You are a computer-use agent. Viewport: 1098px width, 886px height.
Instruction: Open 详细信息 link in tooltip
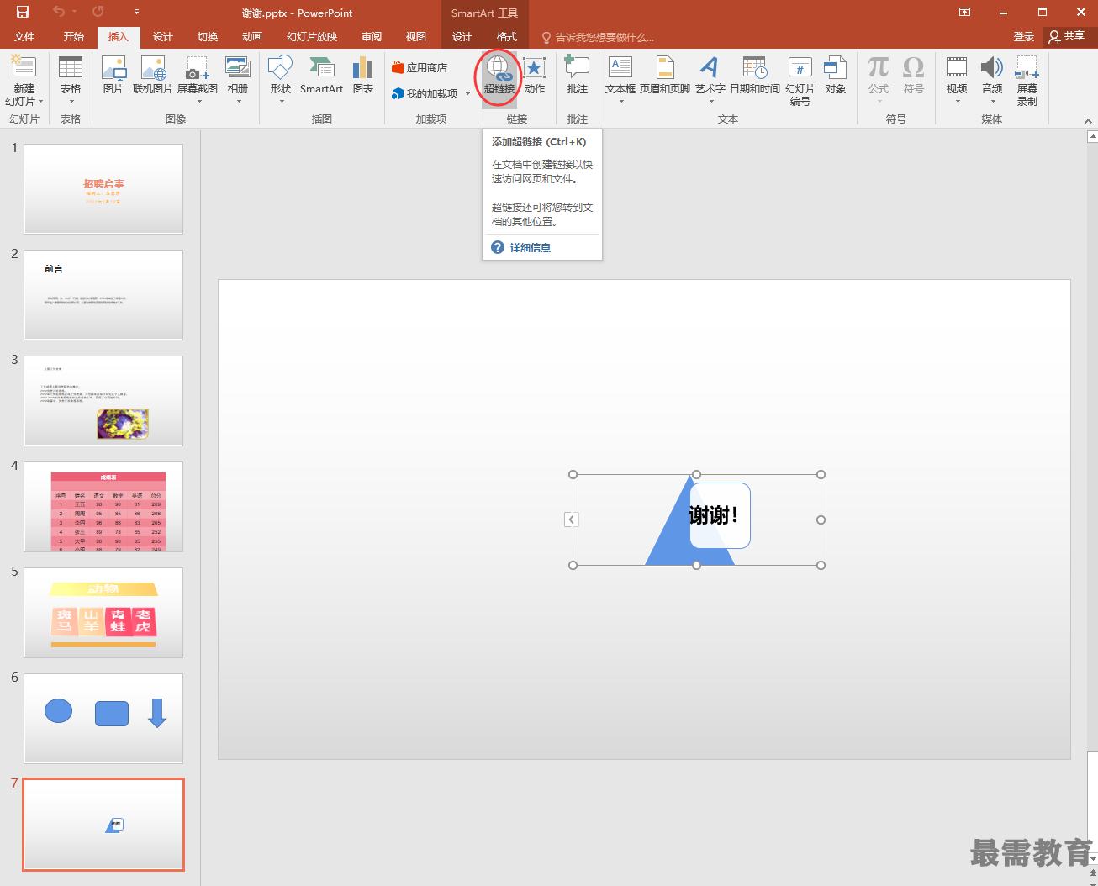tap(530, 247)
